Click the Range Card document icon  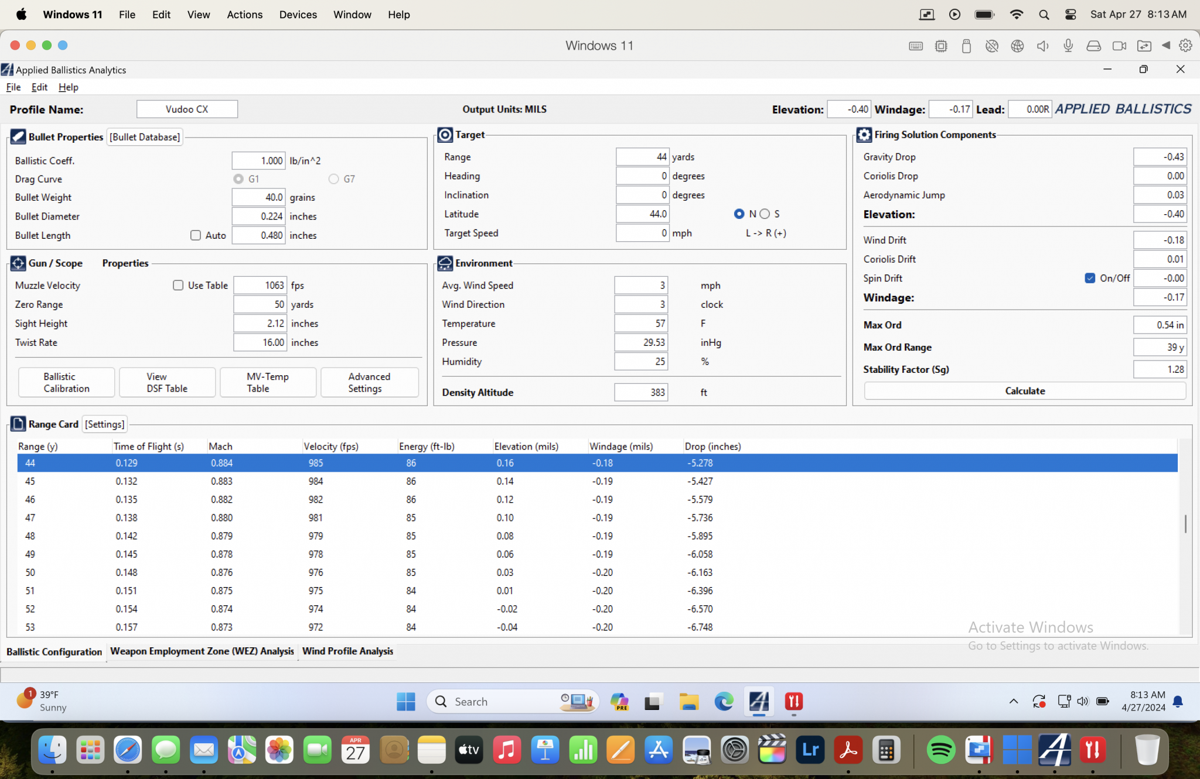click(x=18, y=424)
